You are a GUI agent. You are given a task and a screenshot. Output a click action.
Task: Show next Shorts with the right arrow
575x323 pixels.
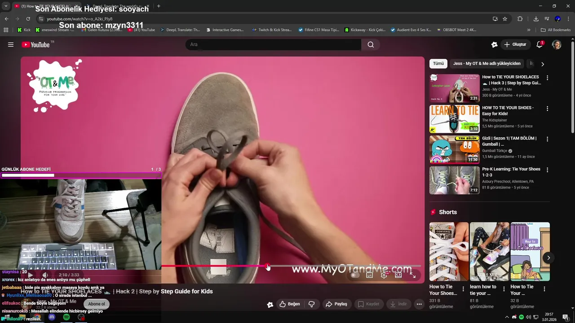pos(548,258)
